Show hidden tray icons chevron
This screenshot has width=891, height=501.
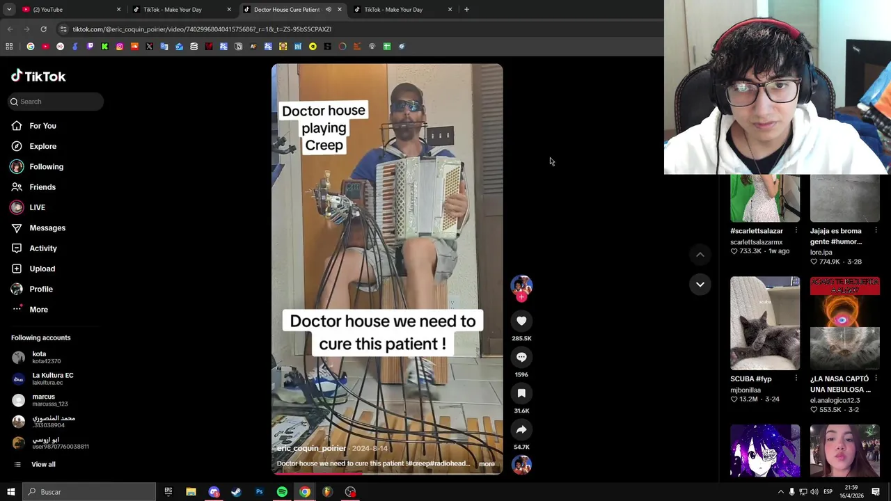(781, 492)
